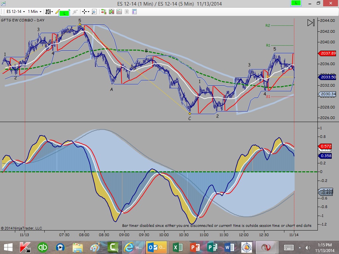Click the -0.491 indicator marker
This screenshot has width=339, height=254.
(x=326, y=193)
